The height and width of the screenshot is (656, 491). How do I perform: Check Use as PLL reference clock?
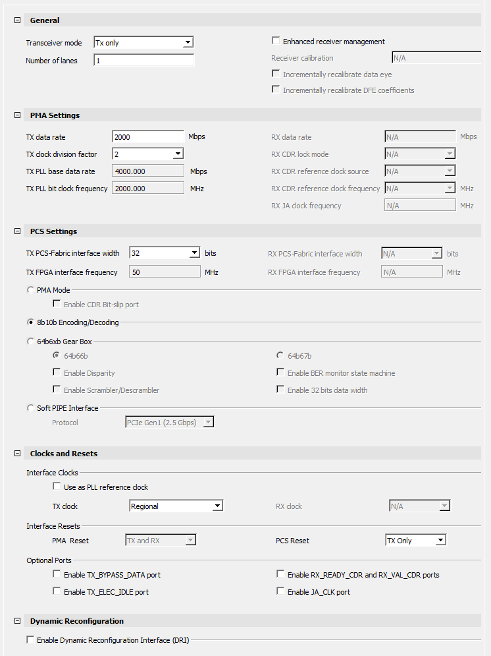pyautogui.click(x=57, y=486)
